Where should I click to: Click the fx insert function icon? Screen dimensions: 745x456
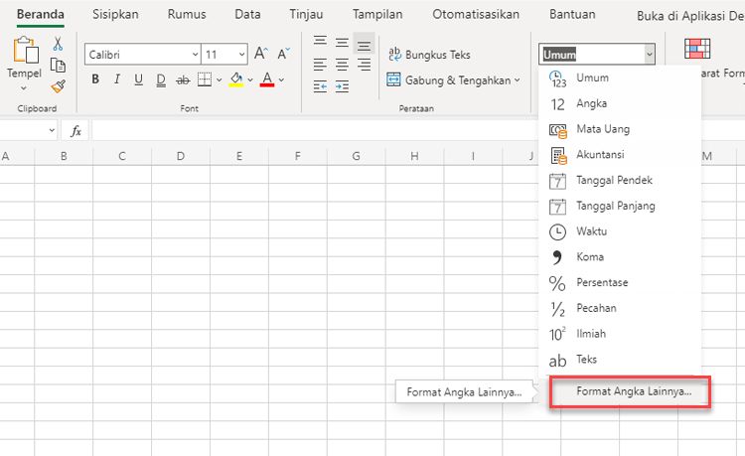(75, 130)
